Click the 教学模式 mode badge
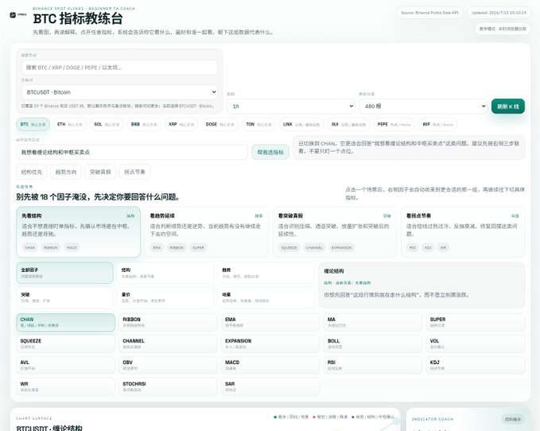Image resolution: width=540 pixels, height=431 pixels. (503, 29)
